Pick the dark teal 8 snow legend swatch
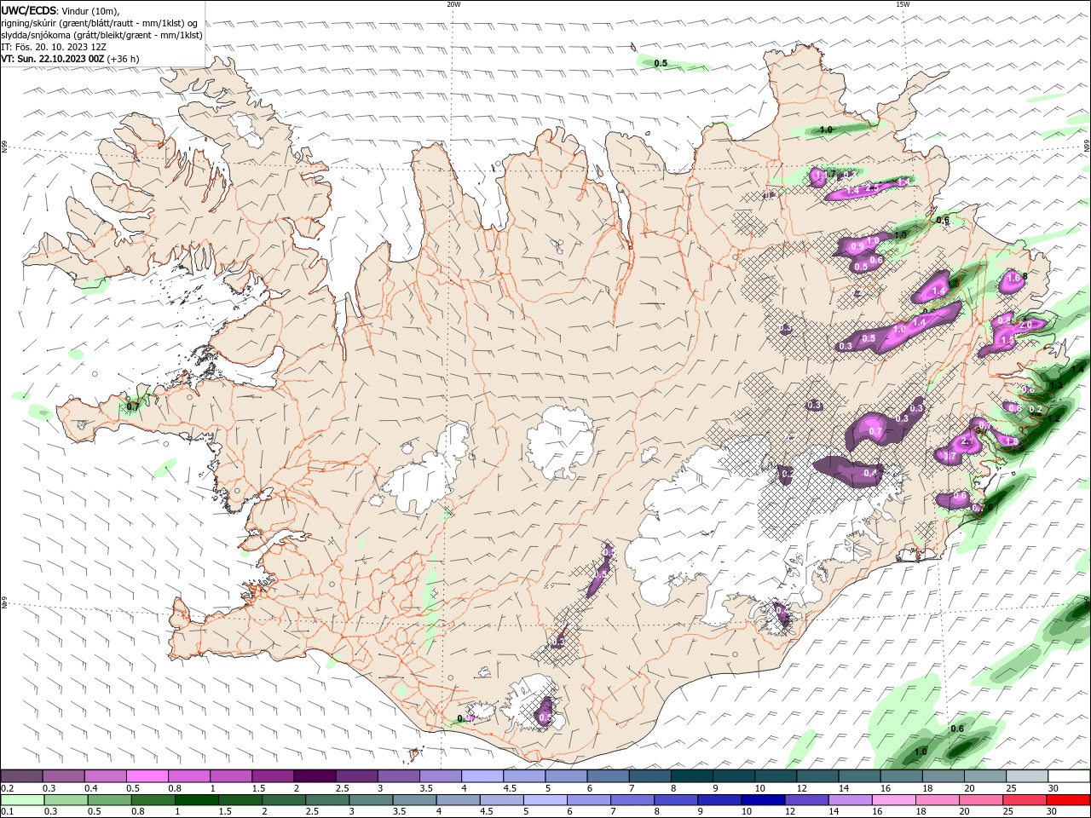The height and width of the screenshot is (818, 1091). 691,775
